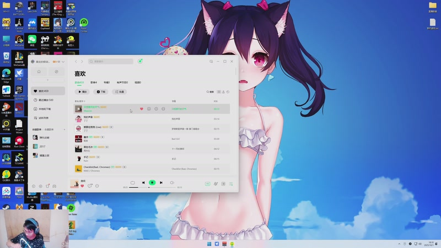Expand the account dropdown chevron
Viewport: 441px width, 248px height.
coord(63,62)
